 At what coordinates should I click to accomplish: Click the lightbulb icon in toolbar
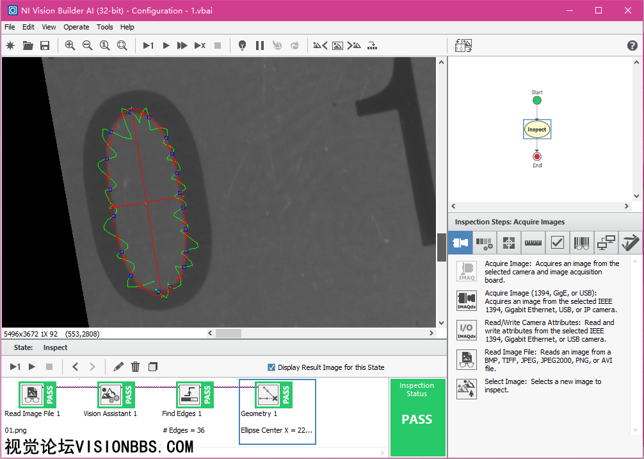242,46
